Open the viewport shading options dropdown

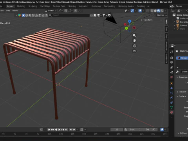click(165, 11)
